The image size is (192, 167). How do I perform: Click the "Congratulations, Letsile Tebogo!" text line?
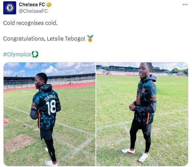click(44, 39)
